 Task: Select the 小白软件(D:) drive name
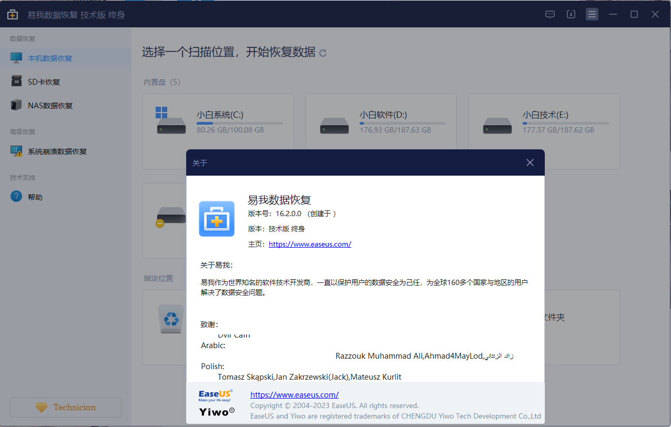click(x=383, y=115)
